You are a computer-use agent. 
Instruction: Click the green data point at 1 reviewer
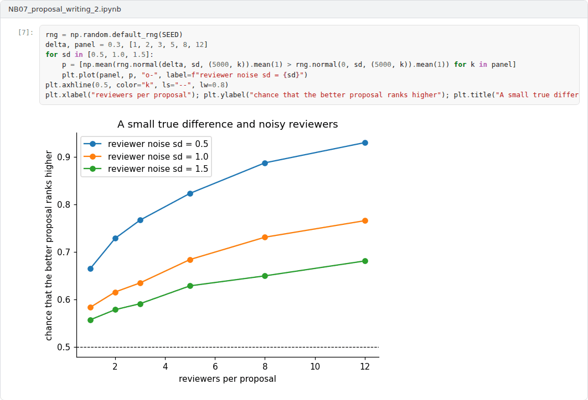pos(90,320)
